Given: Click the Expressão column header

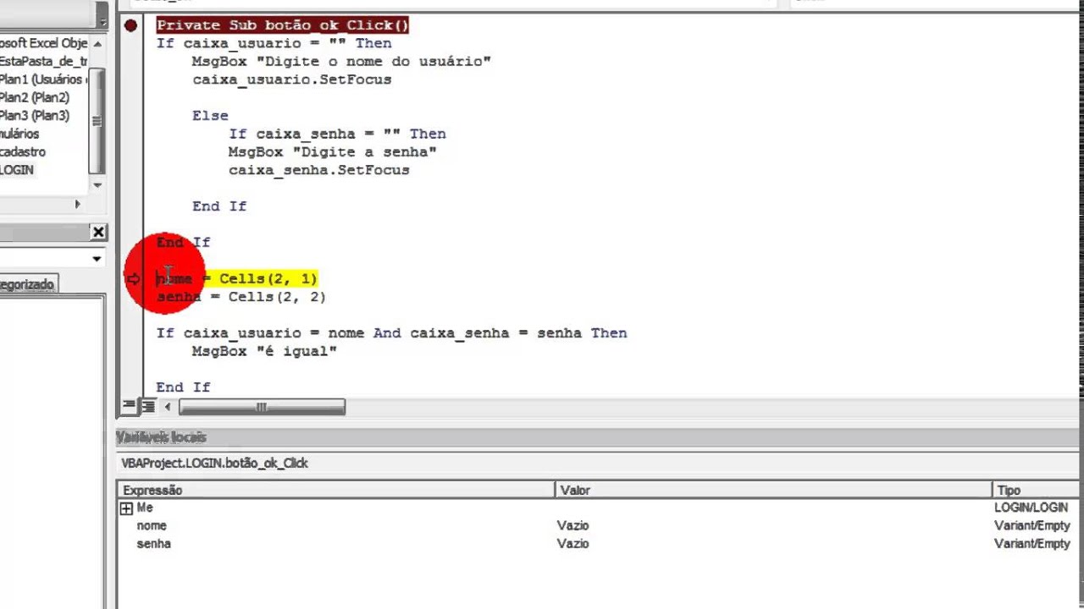Looking at the screenshot, I should click(x=336, y=490).
